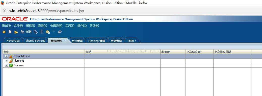Expand the Planning tree node
The height and width of the screenshot is (96, 262).
click(7, 61)
